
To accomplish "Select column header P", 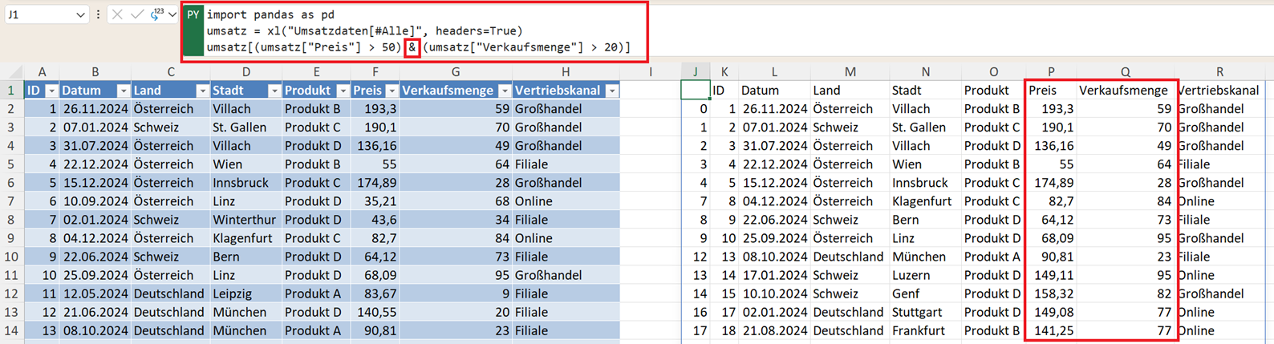I will 1051,72.
